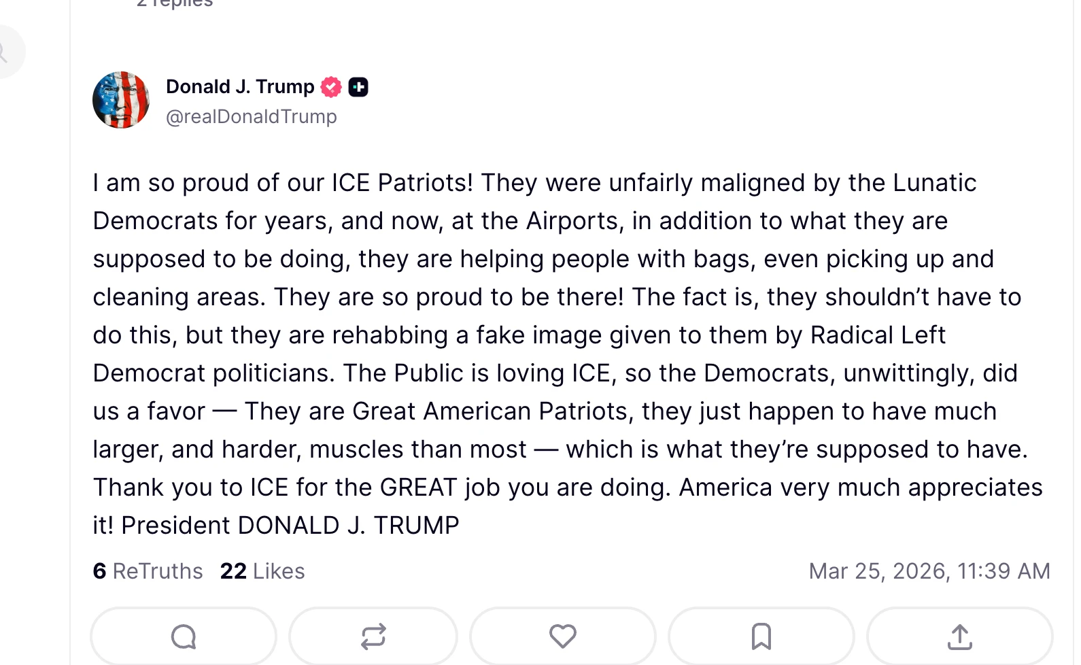
Task: Click the Mar 25, 2026 timestamp
Action: 929,571
